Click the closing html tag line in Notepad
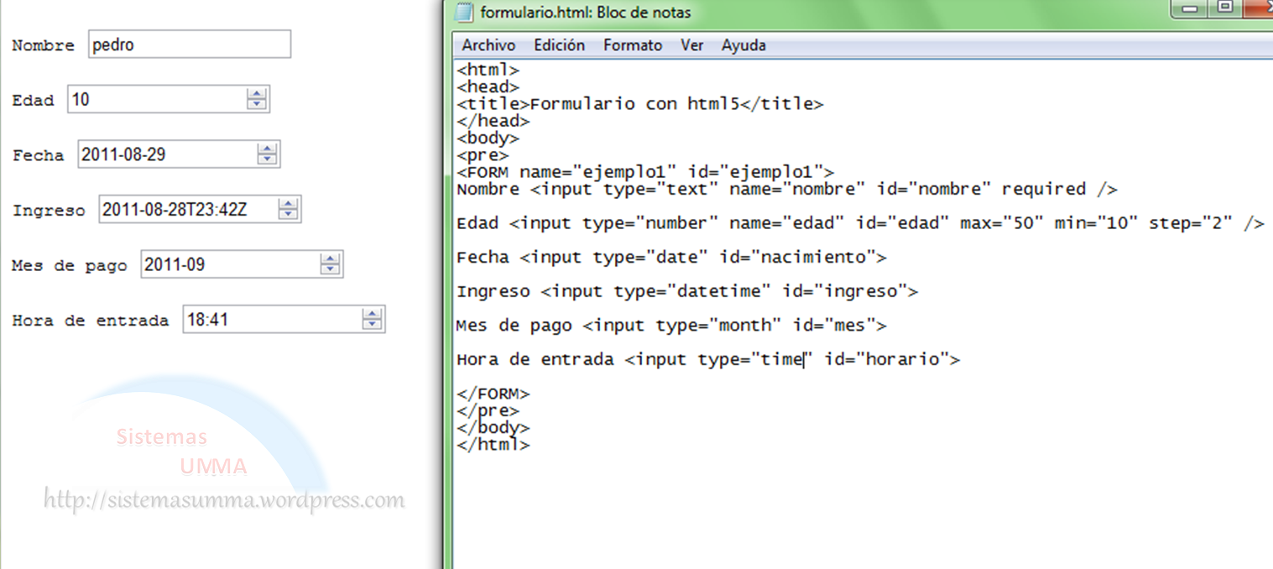 tap(493, 445)
